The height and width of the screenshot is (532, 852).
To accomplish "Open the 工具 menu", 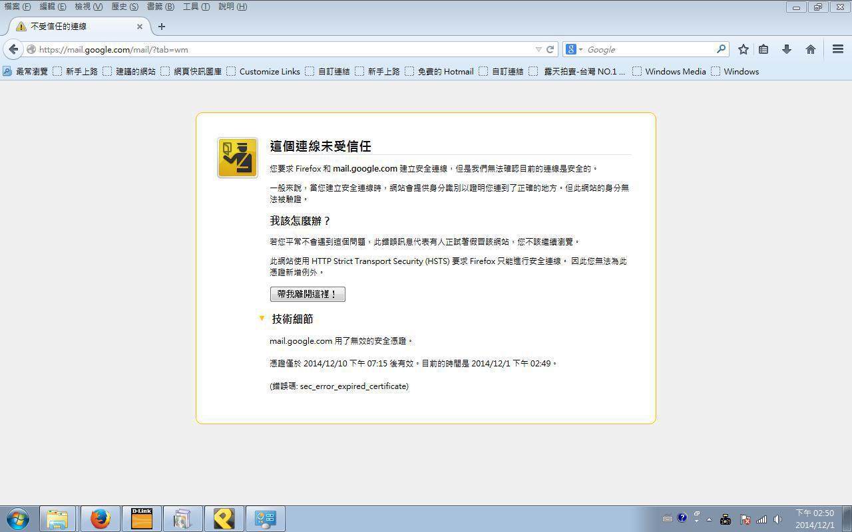I will pyautogui.click(x=196, y=7).
